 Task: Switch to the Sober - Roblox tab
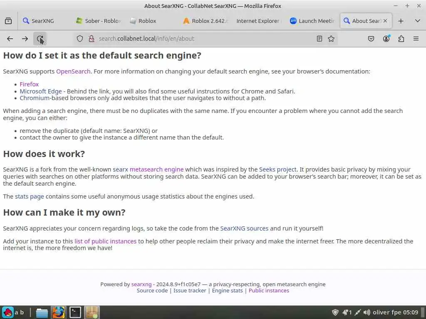(98, 21)
